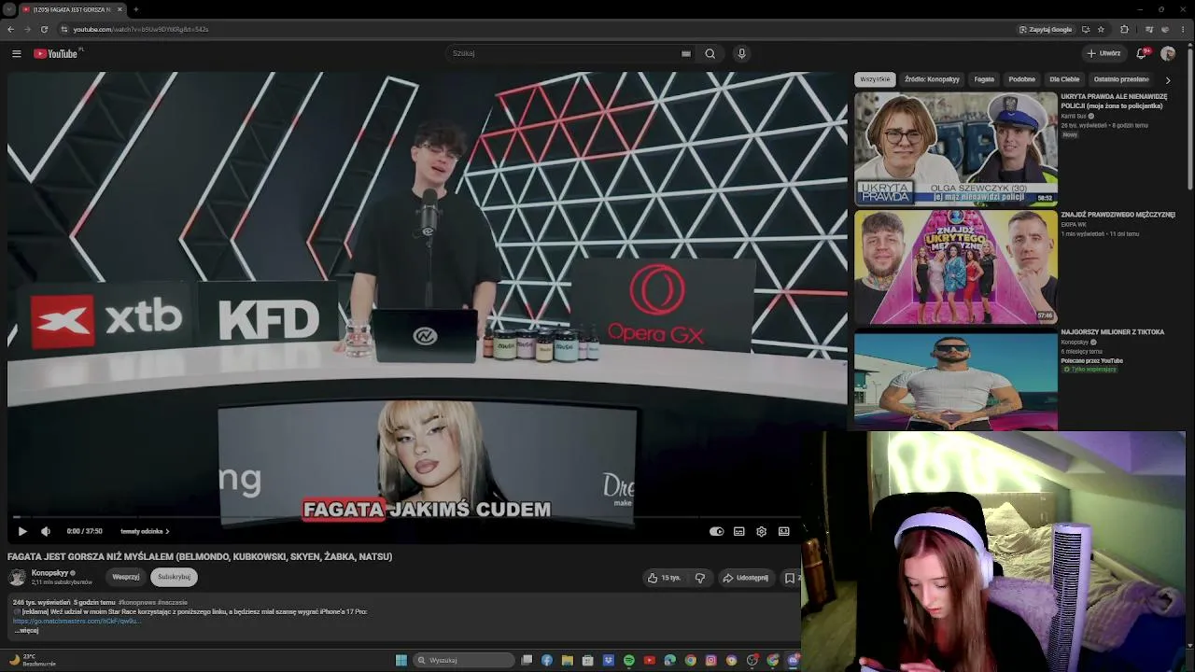Open the title ZNAJDŹ PRAWDZIWEGO MĘŻCZYZNĘ!
Viewport: 1195px width, 672px height.
[x=1118, y=215]
